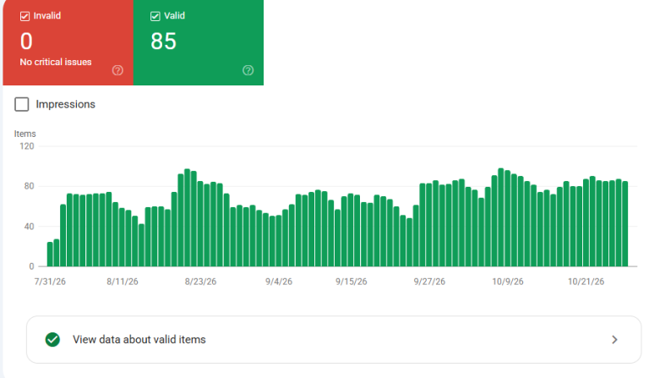
Task: Click the 9/27/26 axis date label
Action: [429, 282]
